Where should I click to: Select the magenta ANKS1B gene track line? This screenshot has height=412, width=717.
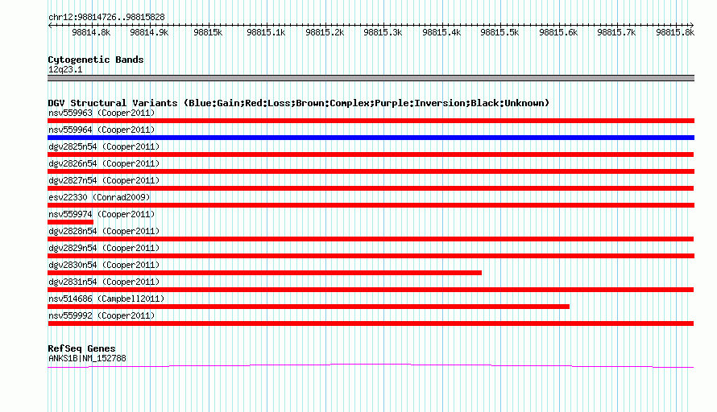click(x=371, y=365)
